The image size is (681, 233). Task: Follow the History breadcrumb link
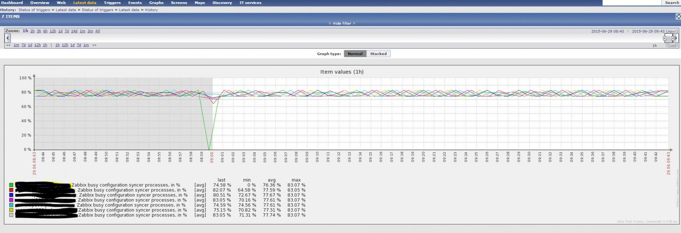(151, 10)
